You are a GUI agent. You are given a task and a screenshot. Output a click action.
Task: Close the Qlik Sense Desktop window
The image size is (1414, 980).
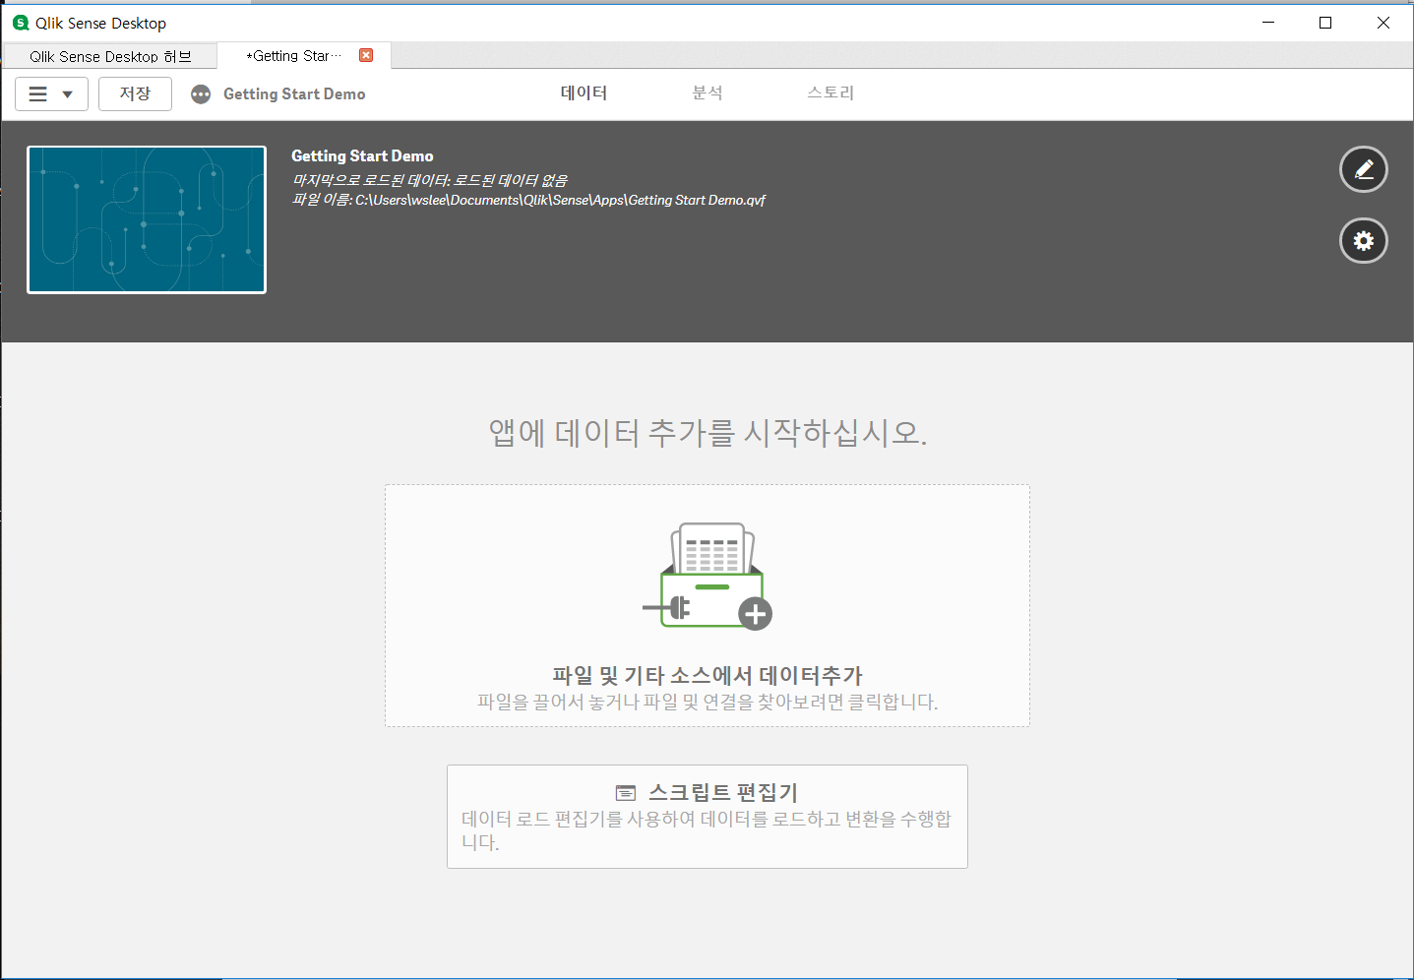click(1383, 23)
